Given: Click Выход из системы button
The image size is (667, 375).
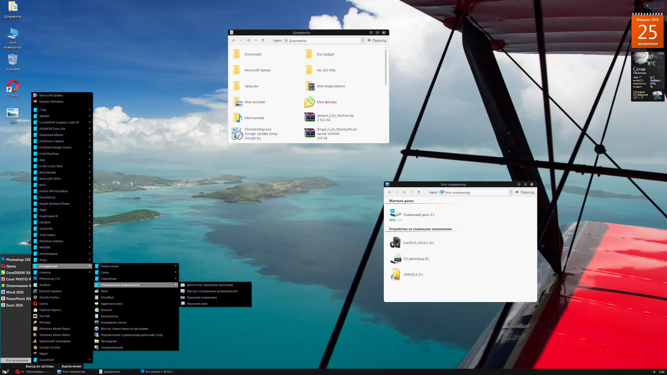Looking at the screenshot, I should pos(40,366).
